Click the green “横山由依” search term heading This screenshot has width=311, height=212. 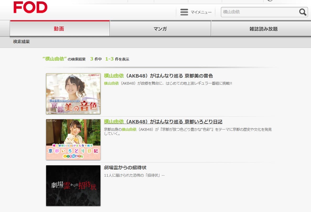pyautogui.click(x=54, y=59)
